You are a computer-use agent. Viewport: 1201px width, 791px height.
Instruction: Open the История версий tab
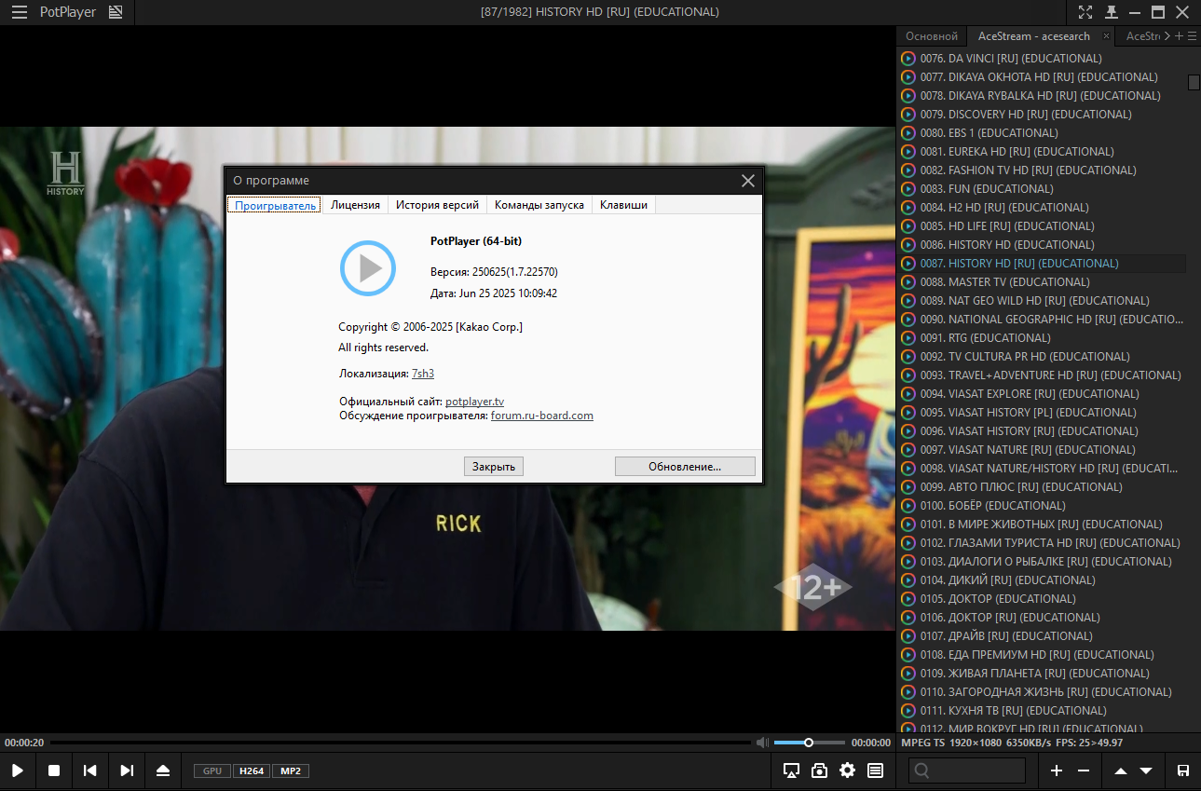pos(437,205)
